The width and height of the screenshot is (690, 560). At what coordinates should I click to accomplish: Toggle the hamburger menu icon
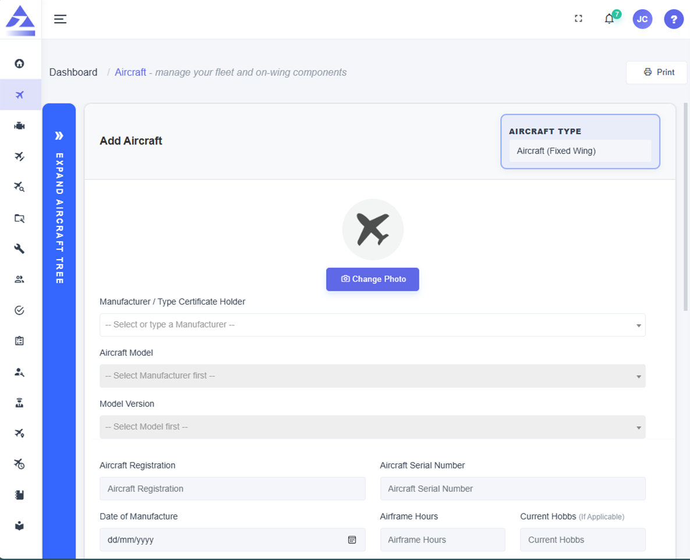click(x=61, y=19)
